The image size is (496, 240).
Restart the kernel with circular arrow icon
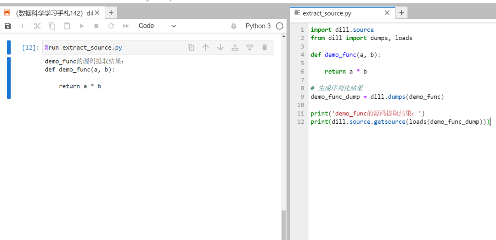click(x=111, y=26)
